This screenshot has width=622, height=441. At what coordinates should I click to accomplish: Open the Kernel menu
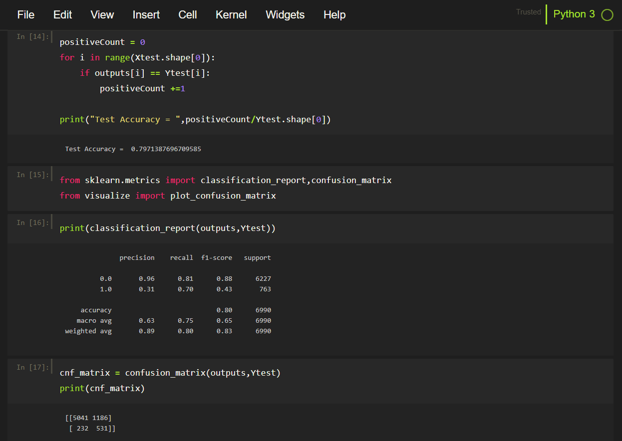[231, 15]
